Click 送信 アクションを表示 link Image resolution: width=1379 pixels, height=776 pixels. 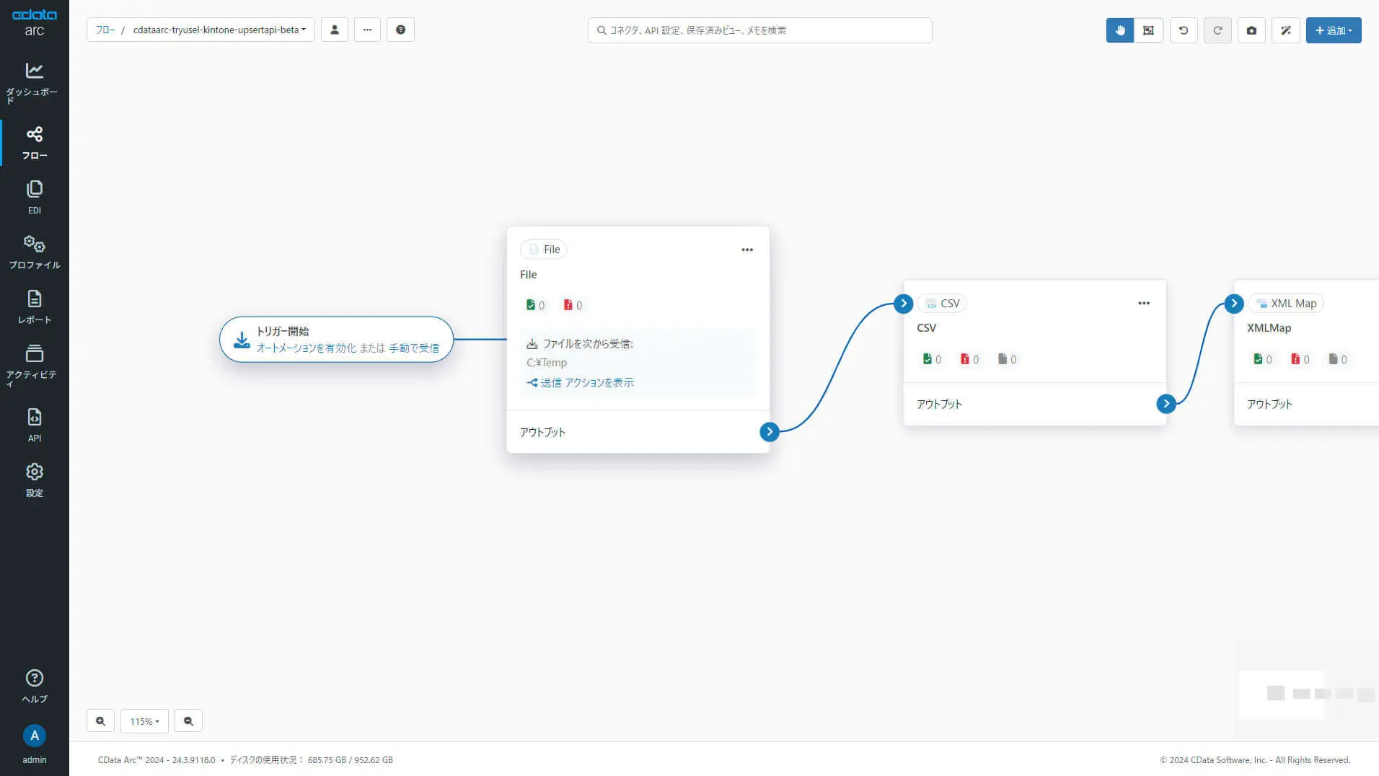coord(581,383)
